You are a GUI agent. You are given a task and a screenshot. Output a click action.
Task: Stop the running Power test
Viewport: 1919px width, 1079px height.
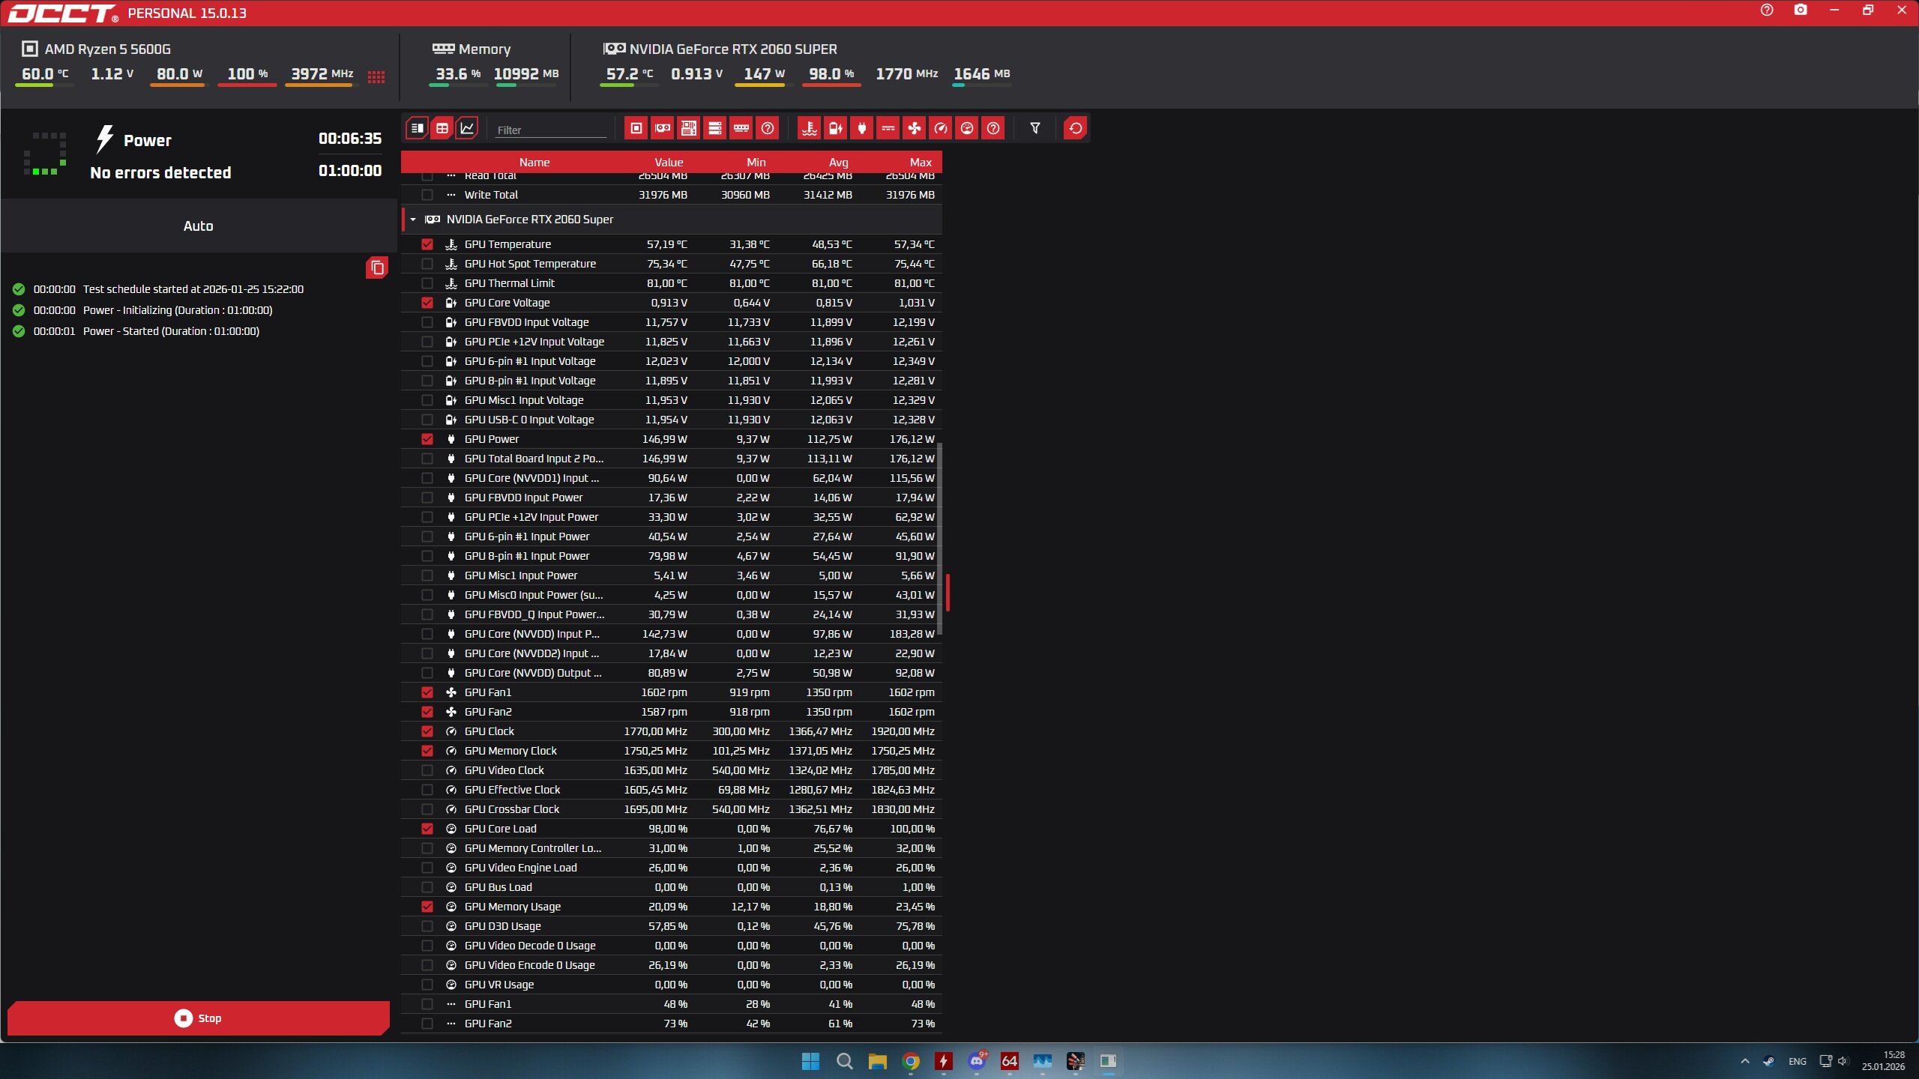tap(198, 1018)
